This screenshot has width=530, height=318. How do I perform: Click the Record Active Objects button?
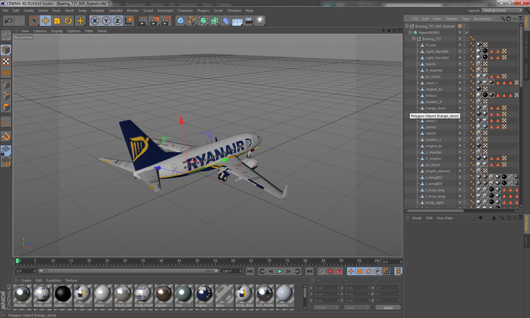click(x=321, y=271)
